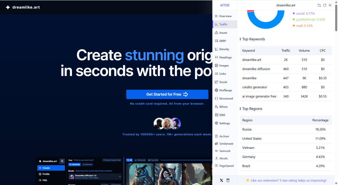Click the Keyword column header
The height and width of the screenshot is (185, 338).
[248, 51]
